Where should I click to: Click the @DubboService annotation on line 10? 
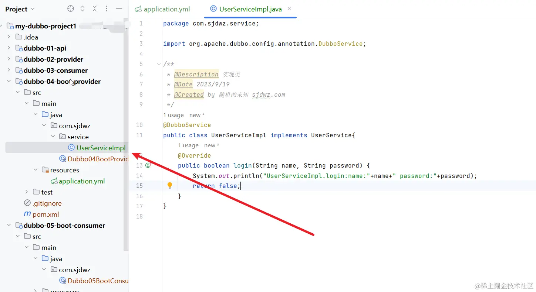(x=187, y=125)
